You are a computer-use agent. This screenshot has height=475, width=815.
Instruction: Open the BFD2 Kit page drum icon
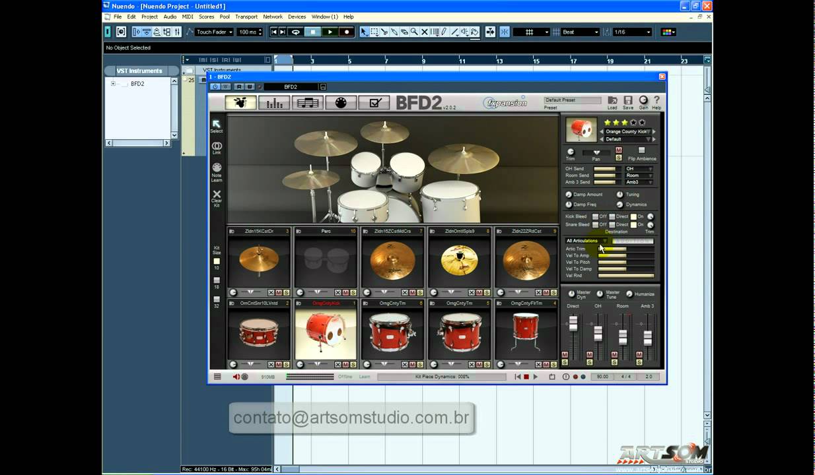(240, 102)
